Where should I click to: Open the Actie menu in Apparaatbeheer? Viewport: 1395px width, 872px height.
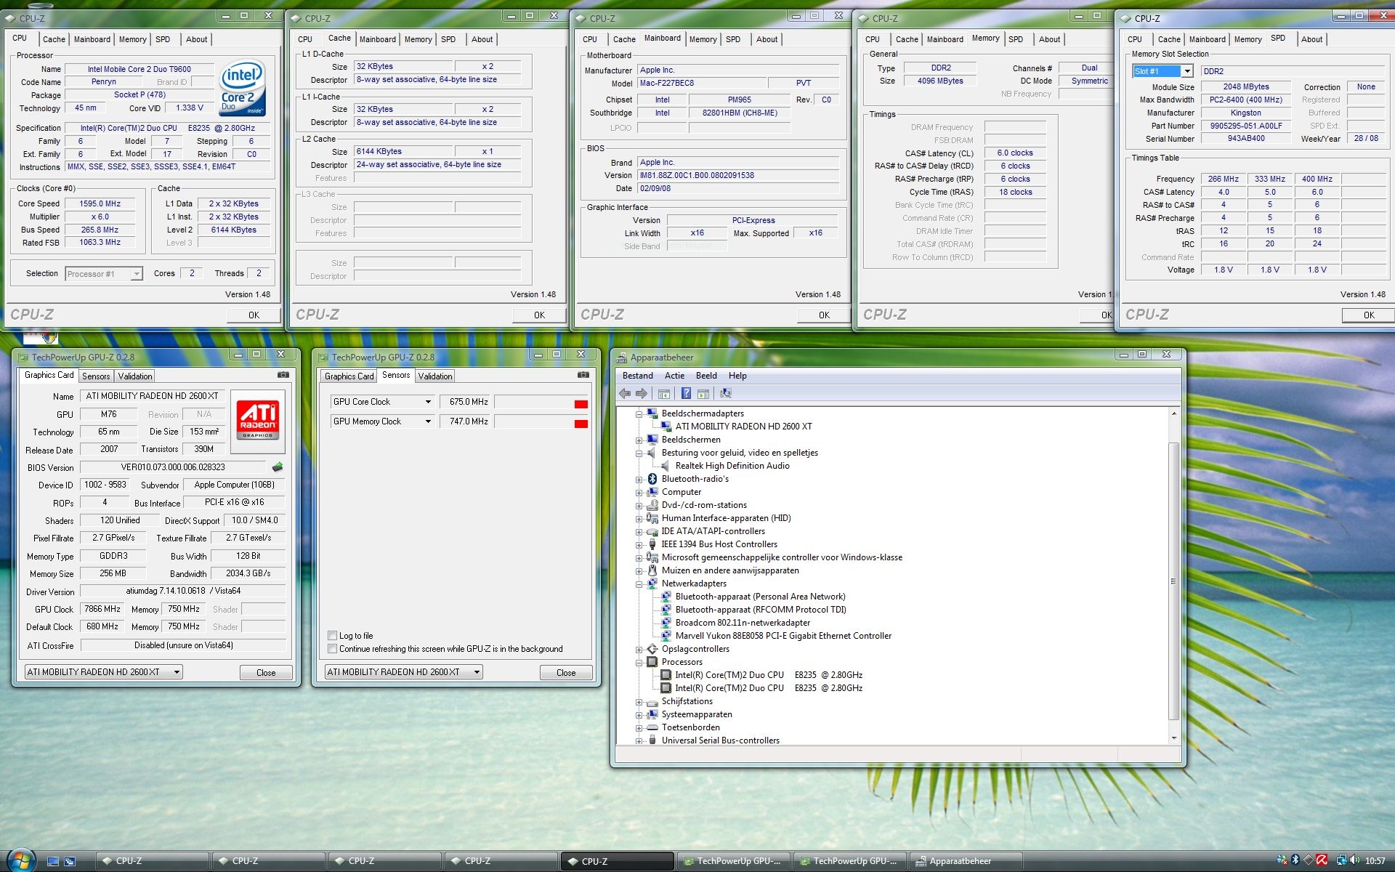[674, 376]
